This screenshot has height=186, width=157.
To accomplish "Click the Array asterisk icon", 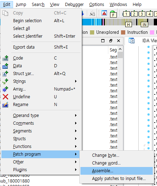I will pos(5,89).
